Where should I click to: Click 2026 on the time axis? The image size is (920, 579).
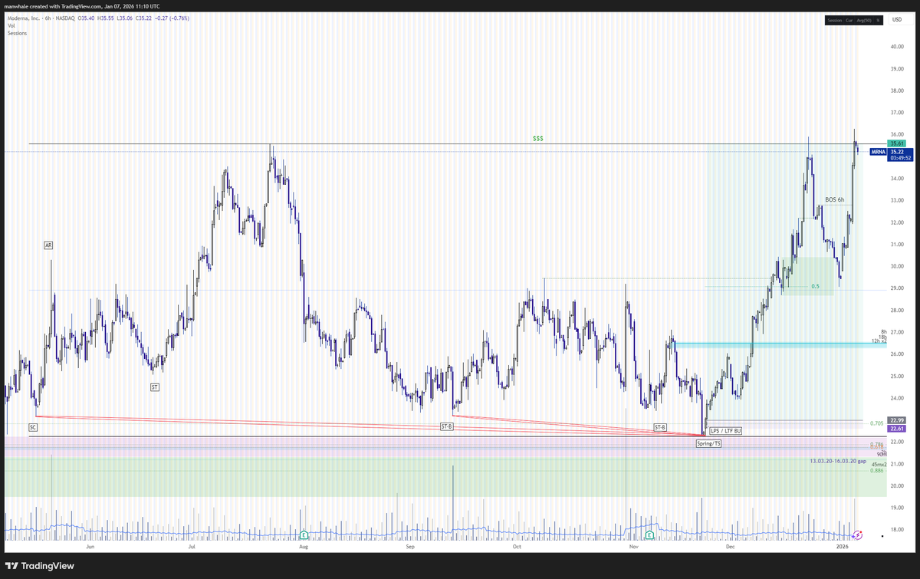pyautogui.click(x=842, y=548)
